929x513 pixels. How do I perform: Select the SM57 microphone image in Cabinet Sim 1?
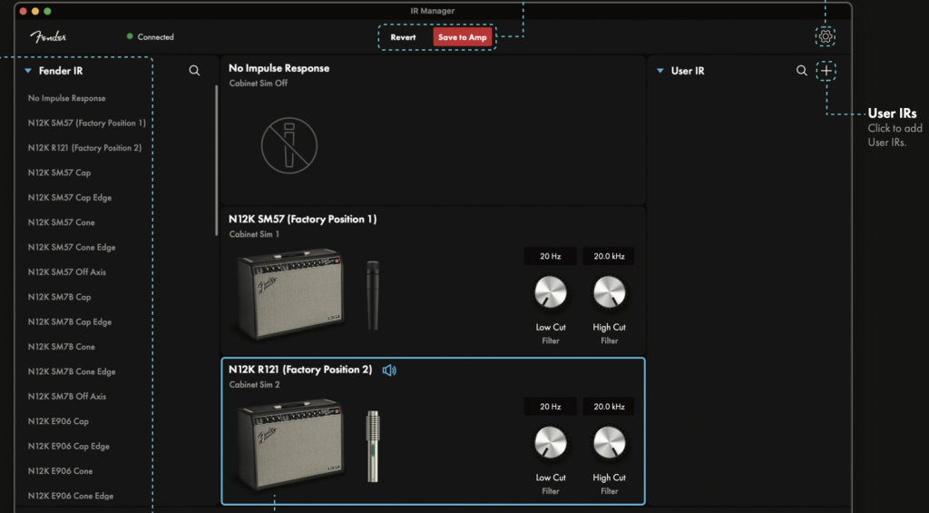372,294
